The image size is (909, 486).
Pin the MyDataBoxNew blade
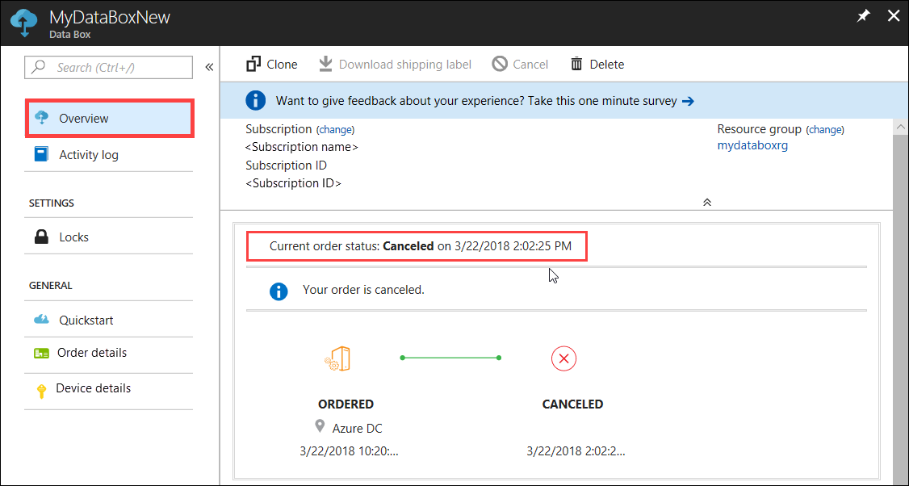click(x=864, y=17)
